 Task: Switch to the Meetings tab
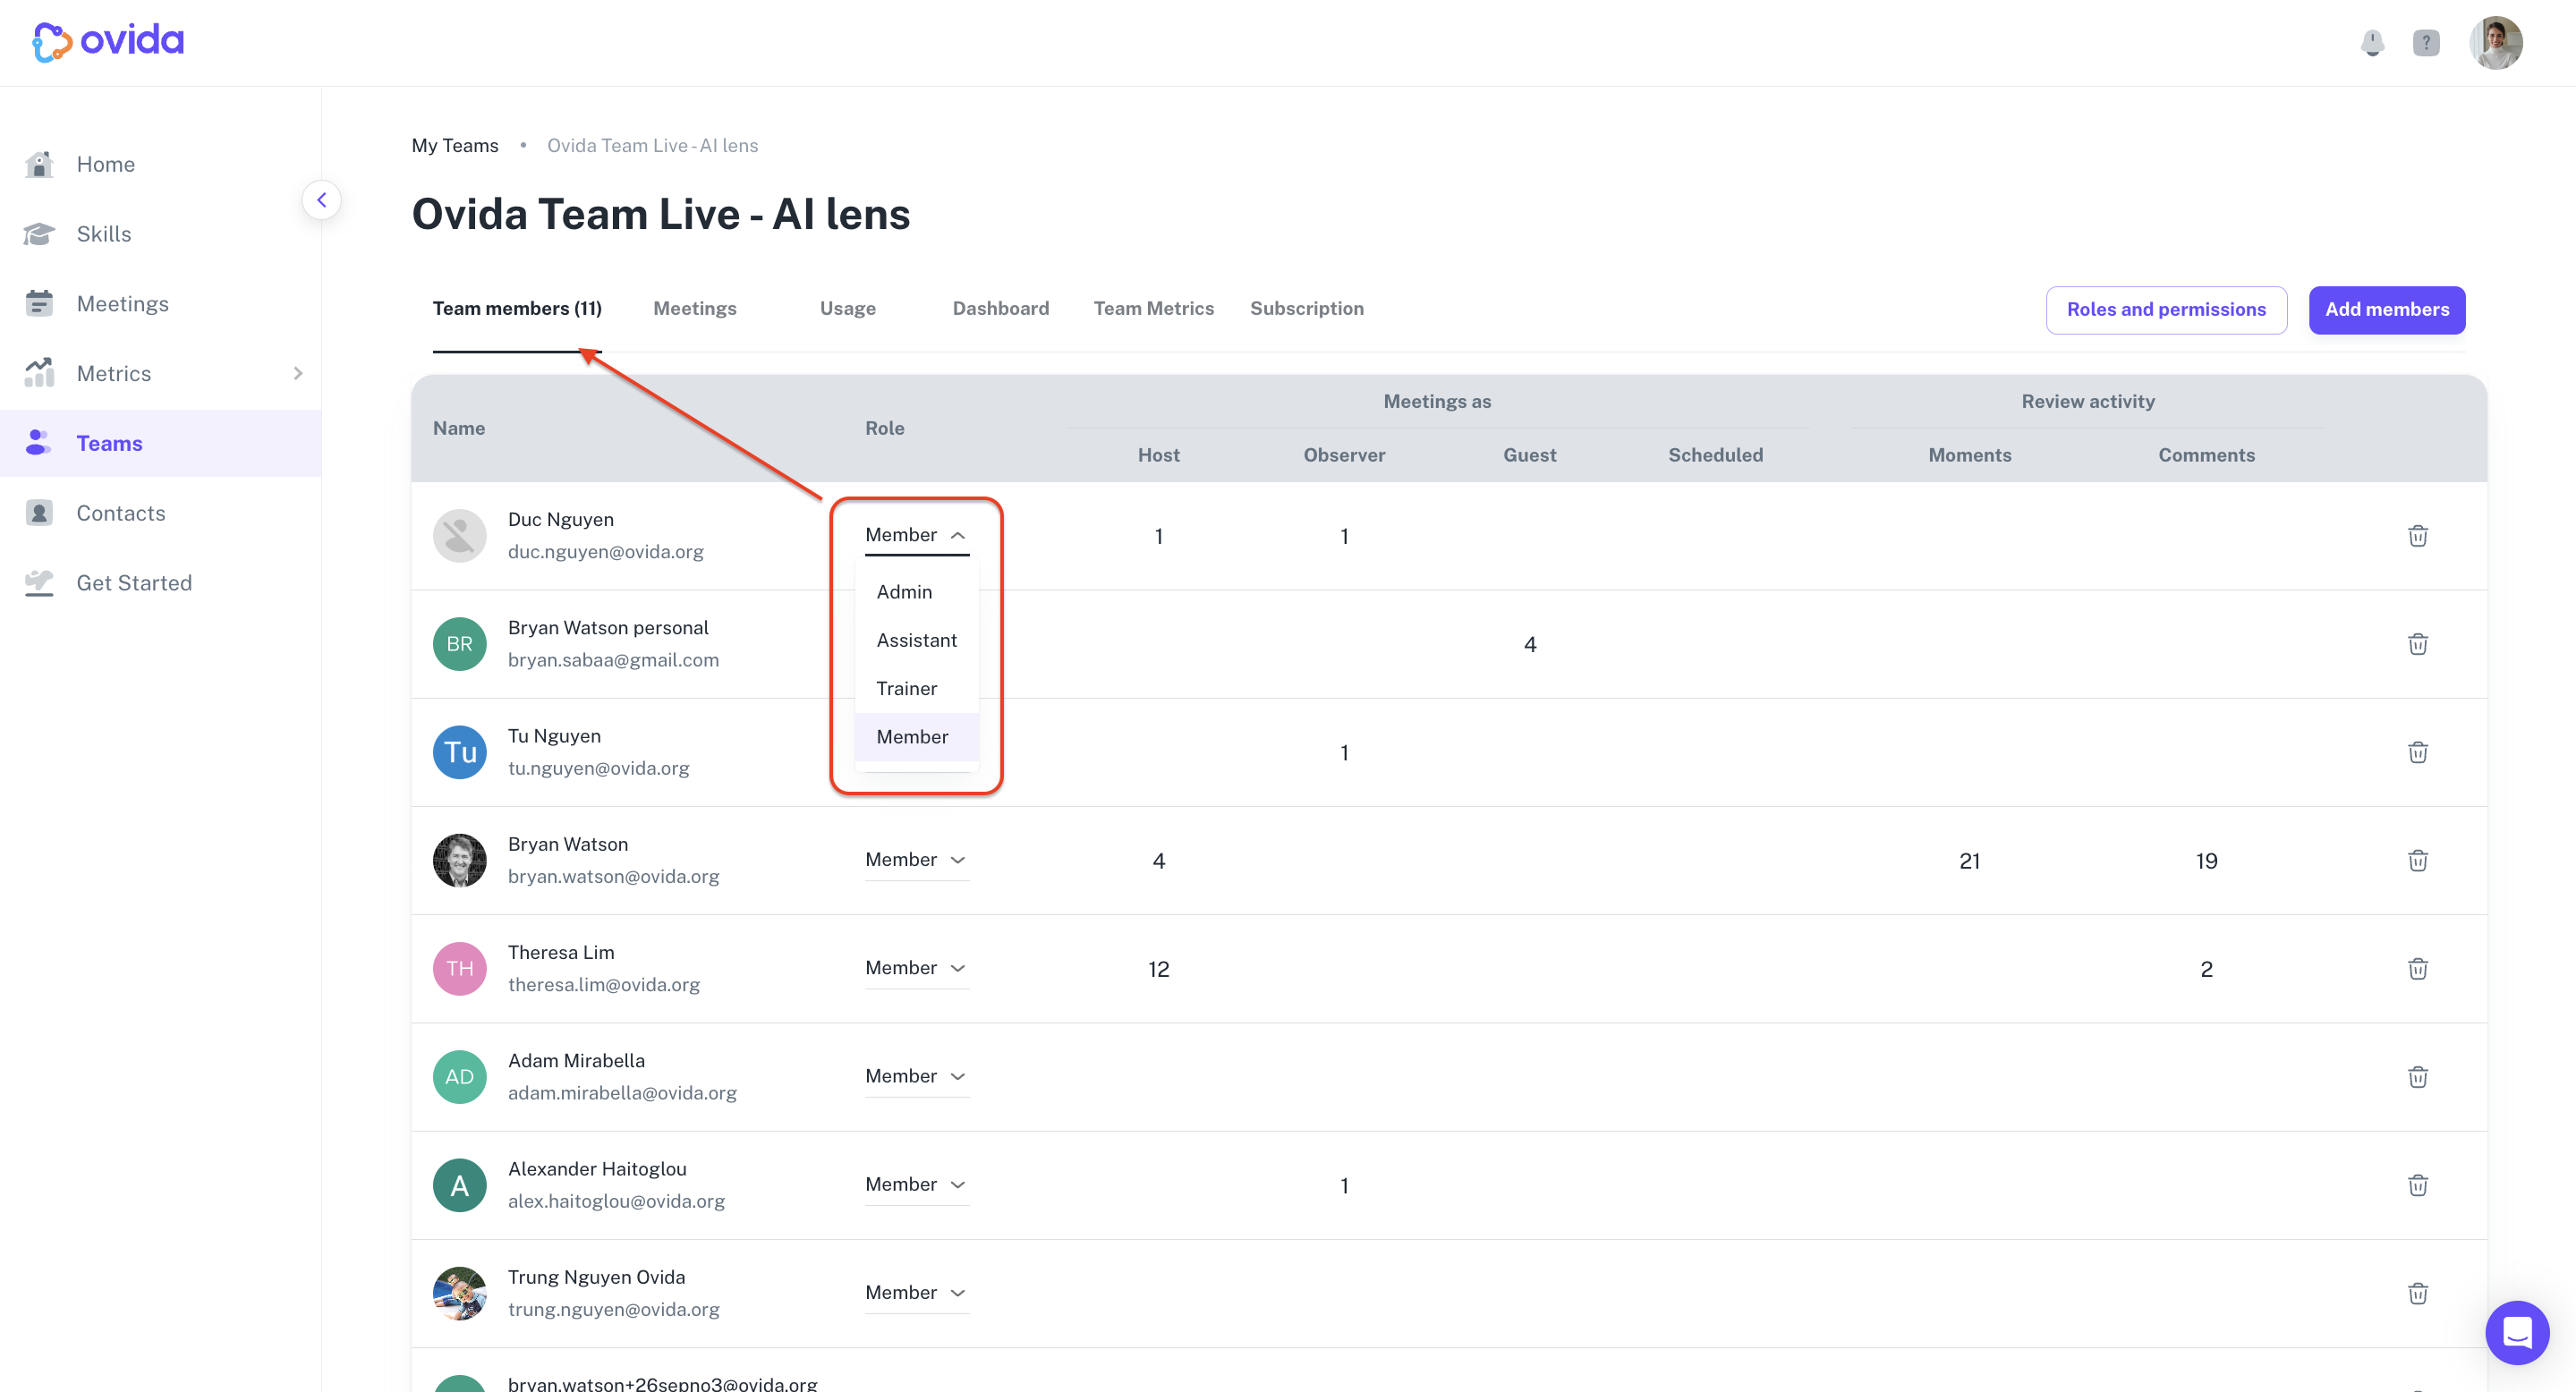point(695,309)
